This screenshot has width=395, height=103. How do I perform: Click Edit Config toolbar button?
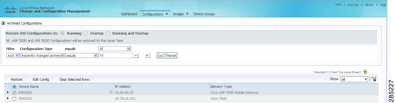click(x=41, y=80)
